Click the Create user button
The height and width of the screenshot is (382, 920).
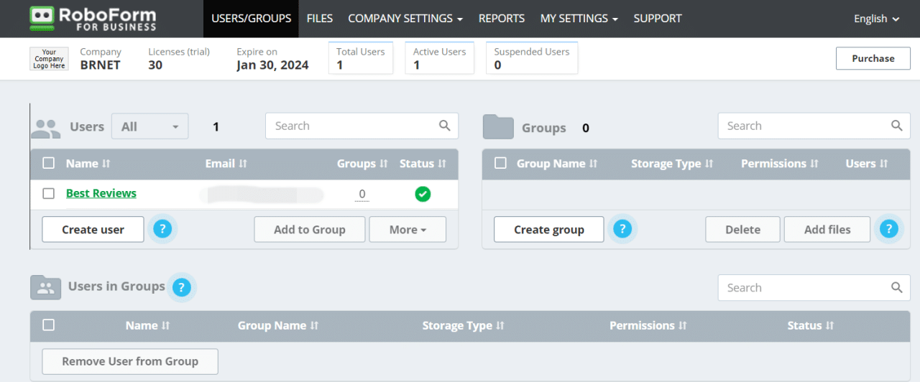(x=93, y=230)
